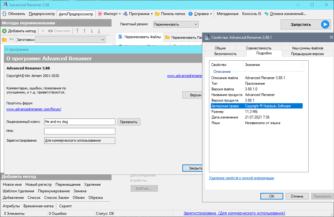Open the Общие tab in properties
334x217 pixels.
pyautogui.click(x=220, y=48)
